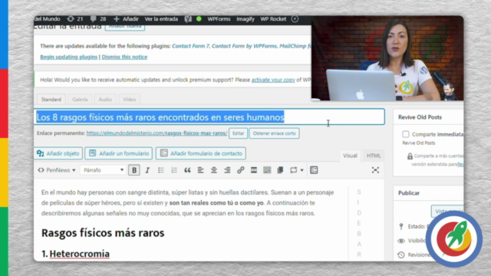Enter distraction-free fullscreen mode
The width and height of the screenshot is (491, 276).
coord(375,170)
